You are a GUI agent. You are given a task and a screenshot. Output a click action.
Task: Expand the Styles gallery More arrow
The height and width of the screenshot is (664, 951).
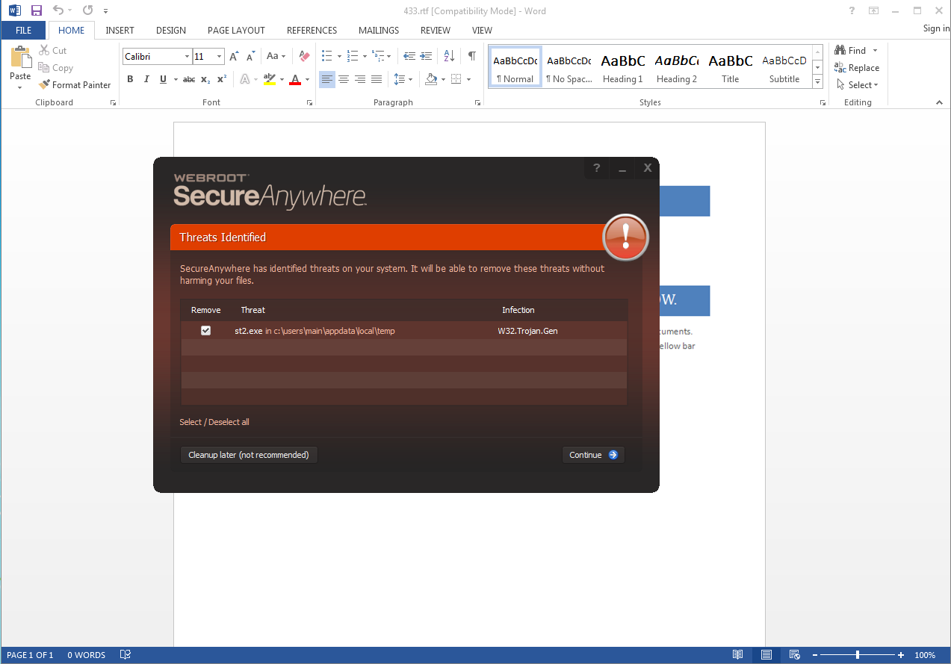817,82
